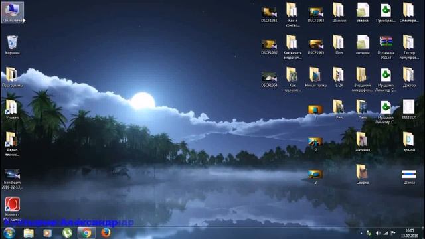Show hidden tray icons arrow

click(361, 233)
